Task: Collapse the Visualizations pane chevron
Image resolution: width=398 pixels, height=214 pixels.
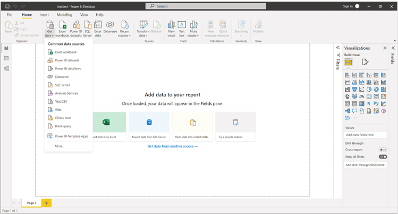Action: pyautogui.click(x=385, y=48)
